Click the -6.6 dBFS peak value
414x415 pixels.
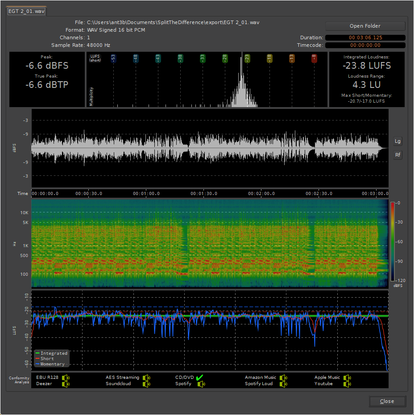[47, 66]
